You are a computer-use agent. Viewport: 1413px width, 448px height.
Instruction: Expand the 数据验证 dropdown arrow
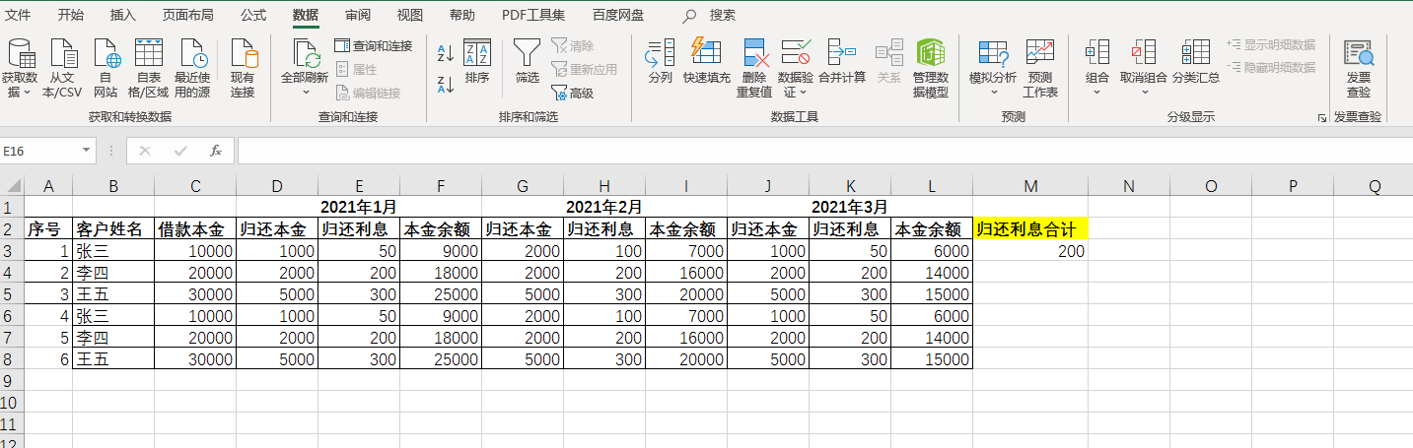click(805, 93)
